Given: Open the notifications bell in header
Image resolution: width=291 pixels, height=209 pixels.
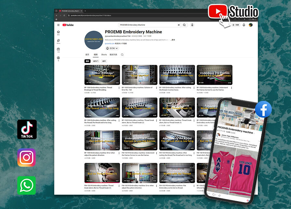Looking at the screenshot, I should (x=244, y=25).
